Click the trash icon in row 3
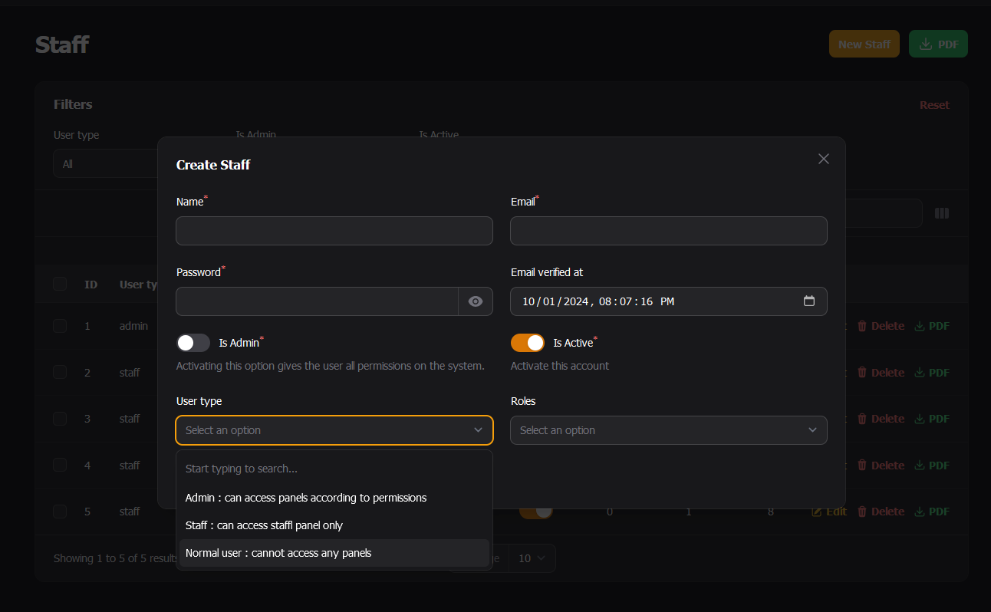The width and height of the screenshot is (991, 612). (x=862, y=419)
